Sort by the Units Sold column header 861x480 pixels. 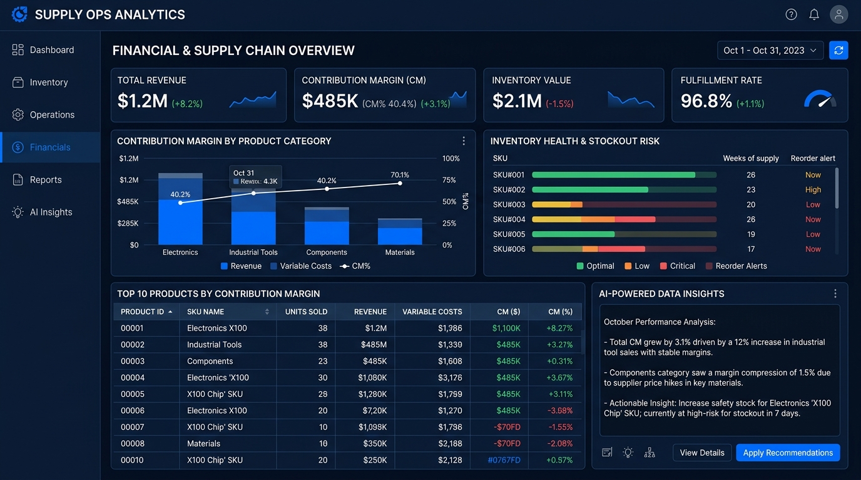point(306,312)
